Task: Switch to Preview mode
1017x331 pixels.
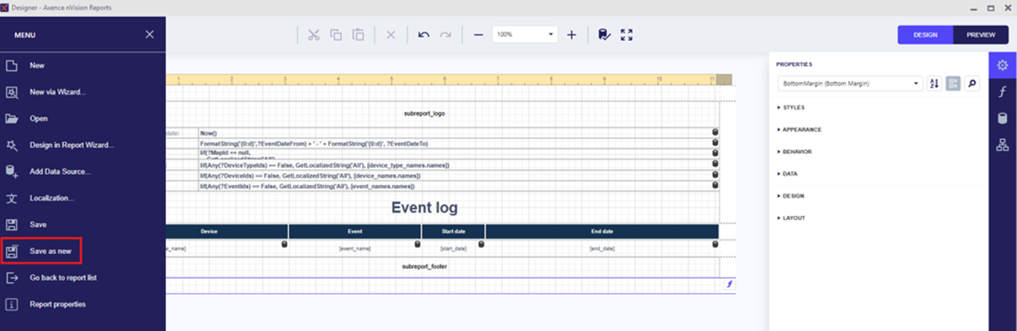Action: click(x=980, y=35)
